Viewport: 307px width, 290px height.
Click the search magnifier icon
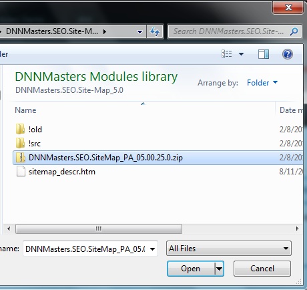294,31
